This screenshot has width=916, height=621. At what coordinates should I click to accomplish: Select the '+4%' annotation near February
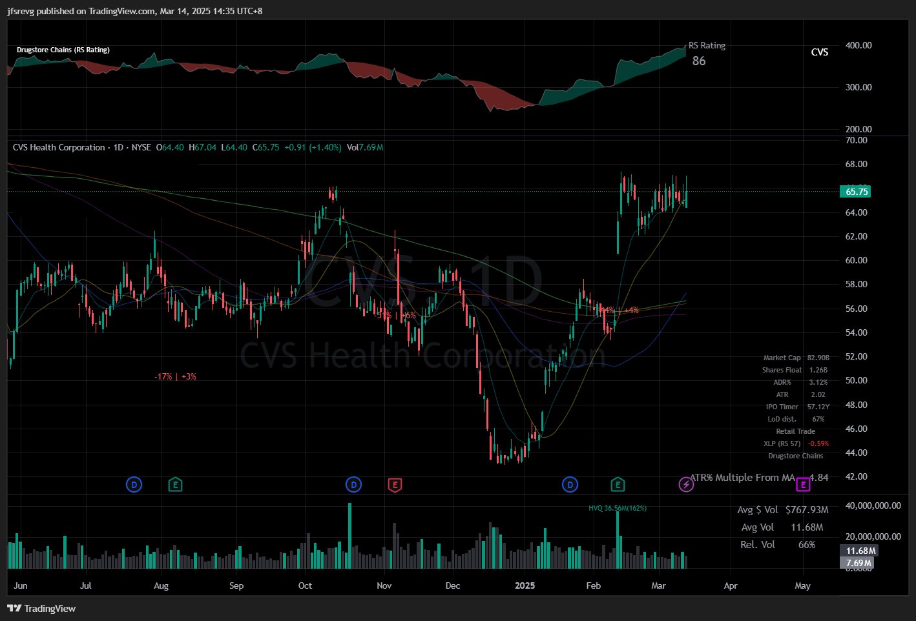click(631, 310)
